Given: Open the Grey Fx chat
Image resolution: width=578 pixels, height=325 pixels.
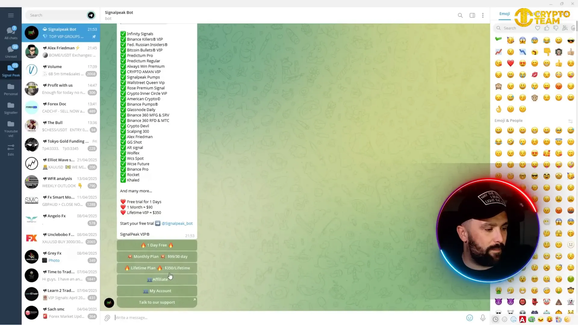Looking at the screenshot, I should tap(61, 257).
